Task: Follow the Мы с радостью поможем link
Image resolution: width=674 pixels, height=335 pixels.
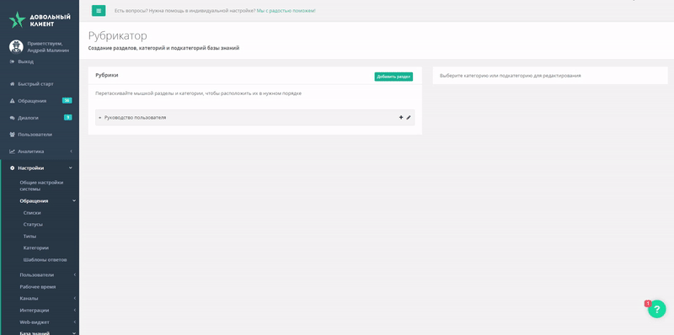Action: click(286, 11)
